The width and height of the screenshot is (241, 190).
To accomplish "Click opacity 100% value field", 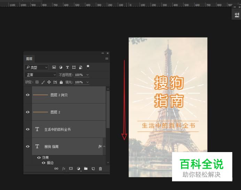I will [79, 75].
